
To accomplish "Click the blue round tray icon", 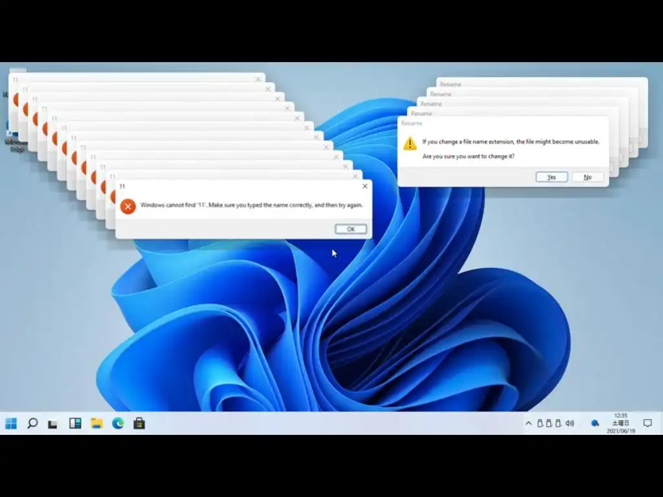I will 595,423.
